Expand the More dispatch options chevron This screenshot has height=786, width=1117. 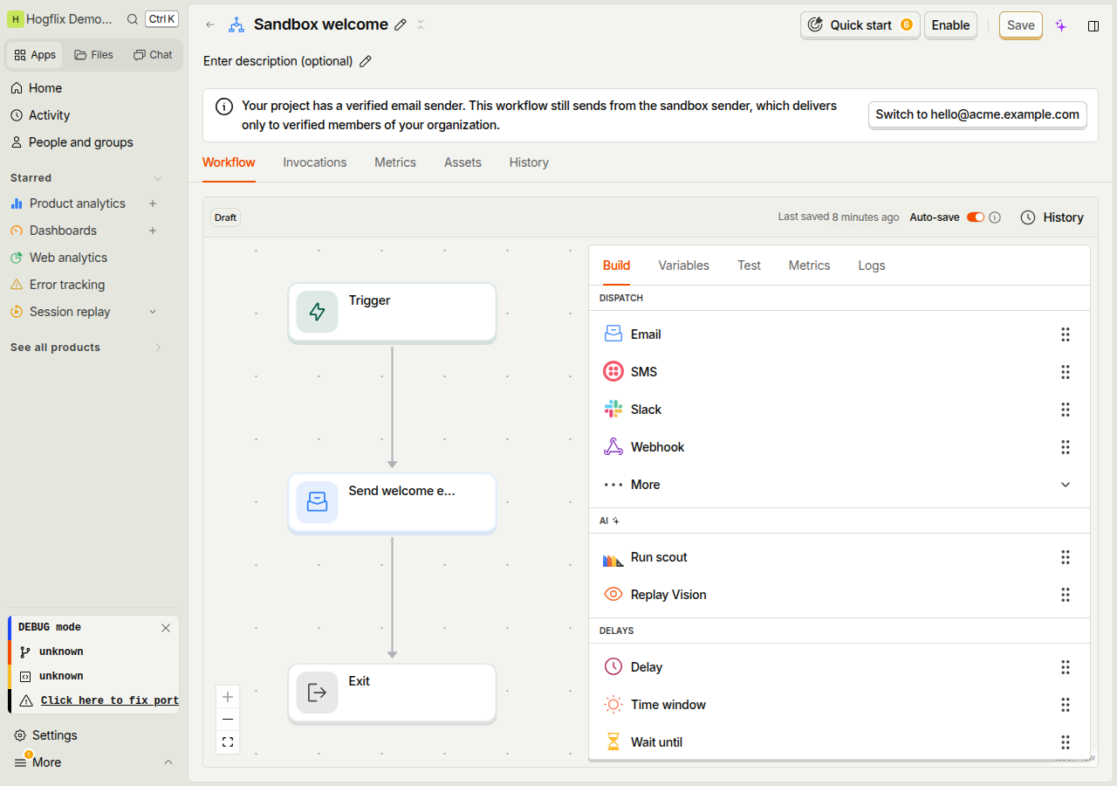(x=1066, y=485)
